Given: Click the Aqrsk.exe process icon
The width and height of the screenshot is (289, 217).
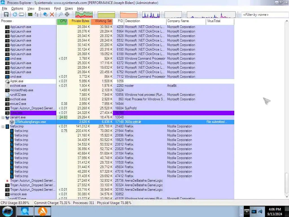Looking at the screenshot, I should pyautogui.click(x=7, y=81).
